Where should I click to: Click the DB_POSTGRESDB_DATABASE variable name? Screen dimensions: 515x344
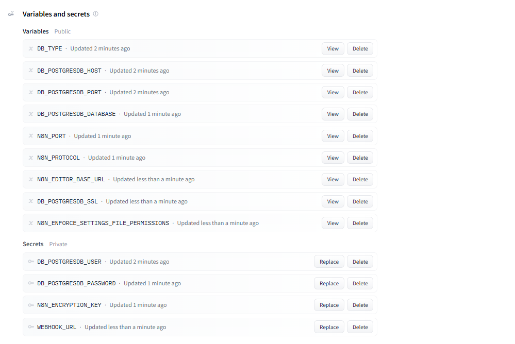[76, 114]
